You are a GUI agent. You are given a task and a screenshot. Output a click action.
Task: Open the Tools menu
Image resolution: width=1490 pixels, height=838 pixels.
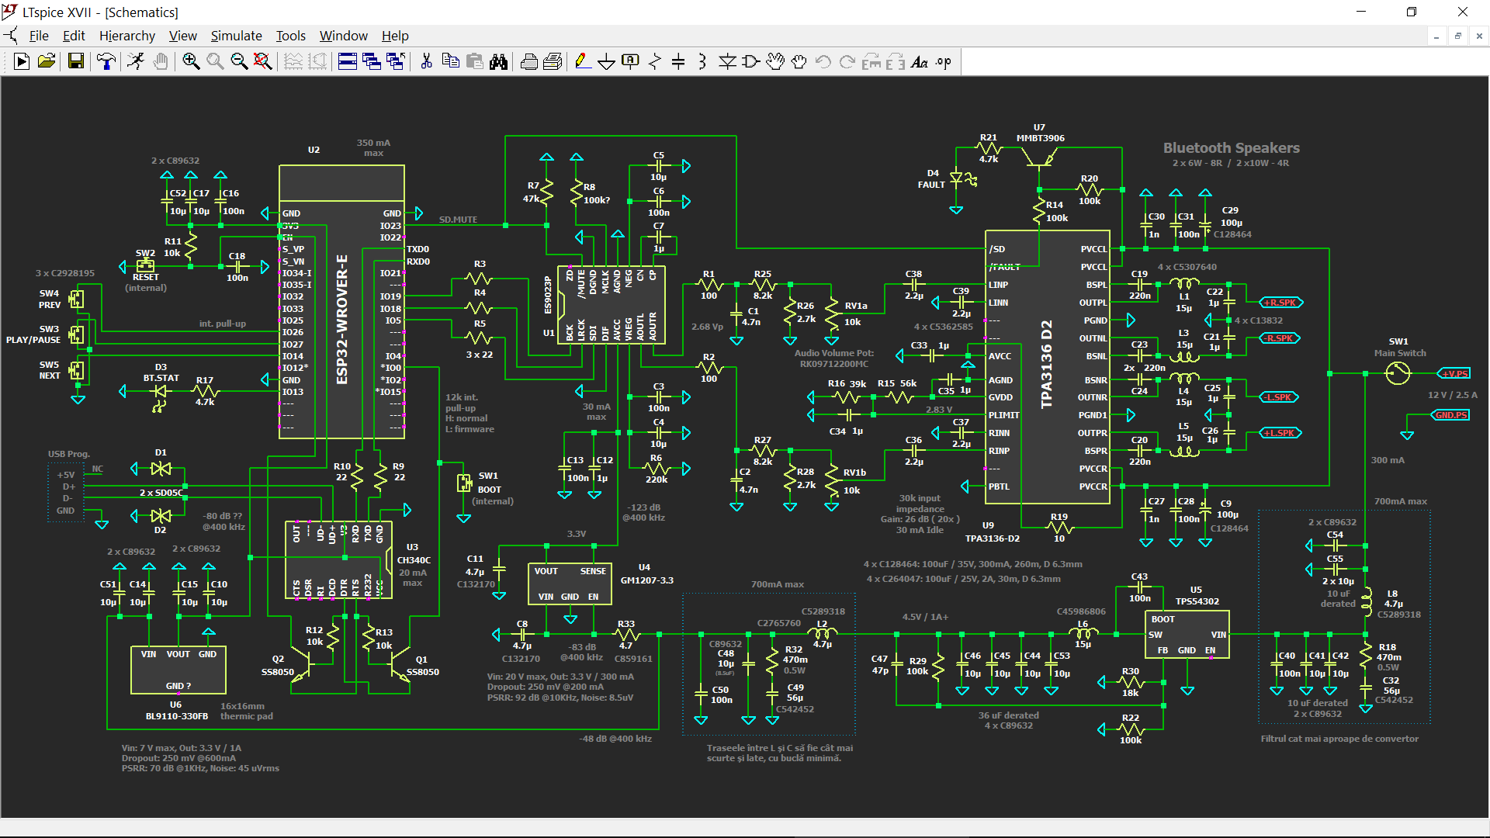pos(291,36)
